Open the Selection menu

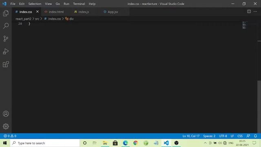[35, 4]
